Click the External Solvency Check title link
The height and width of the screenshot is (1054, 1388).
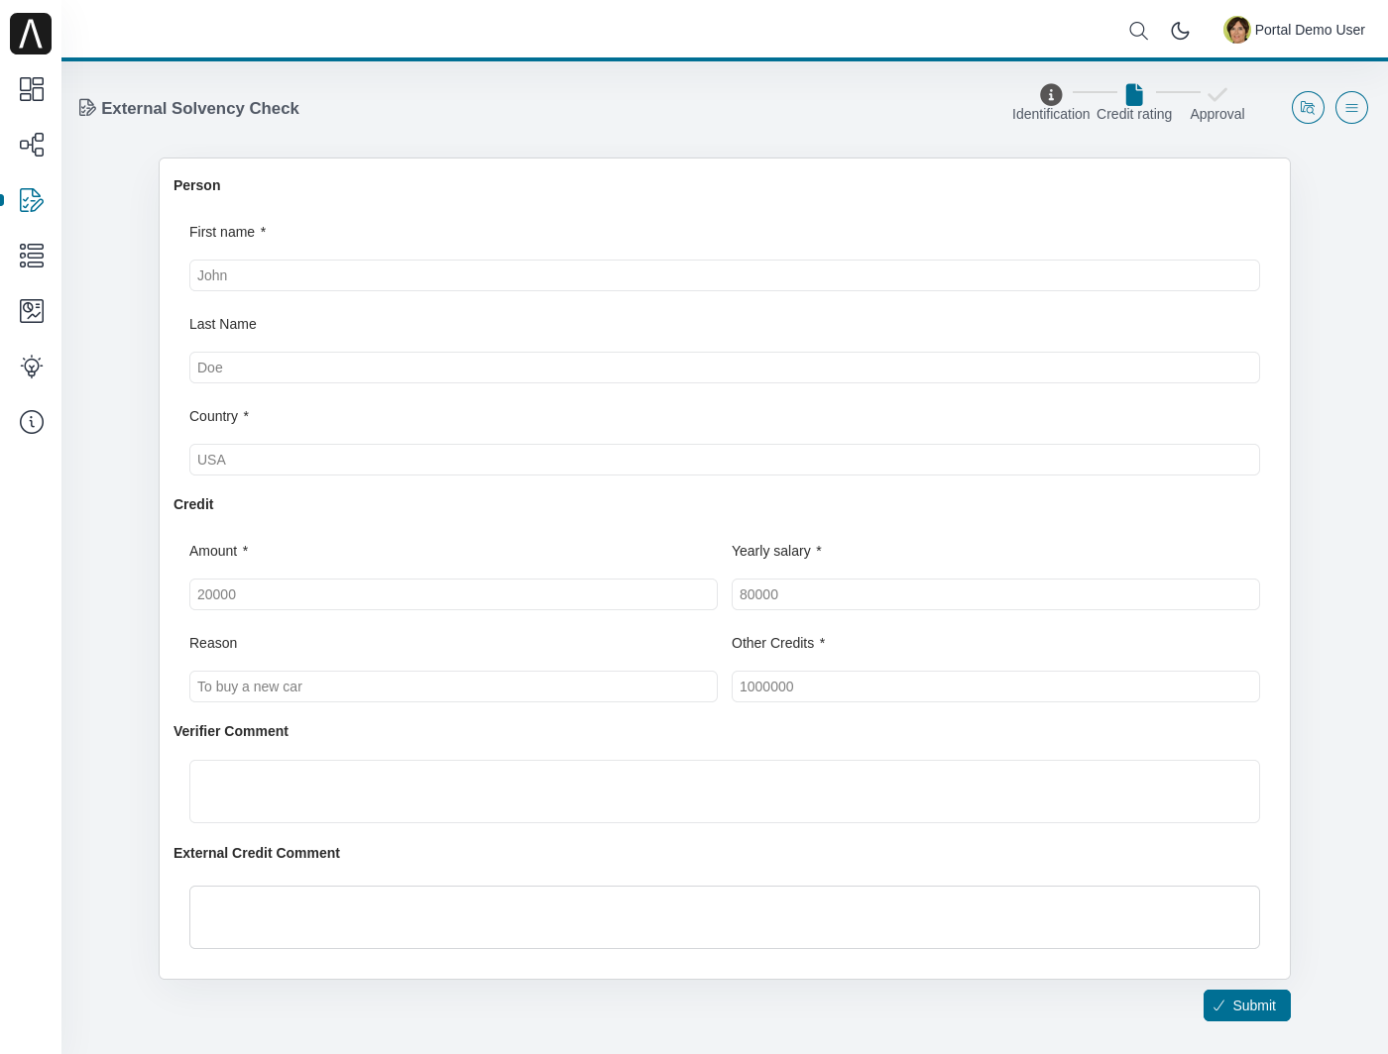point(198,108)
